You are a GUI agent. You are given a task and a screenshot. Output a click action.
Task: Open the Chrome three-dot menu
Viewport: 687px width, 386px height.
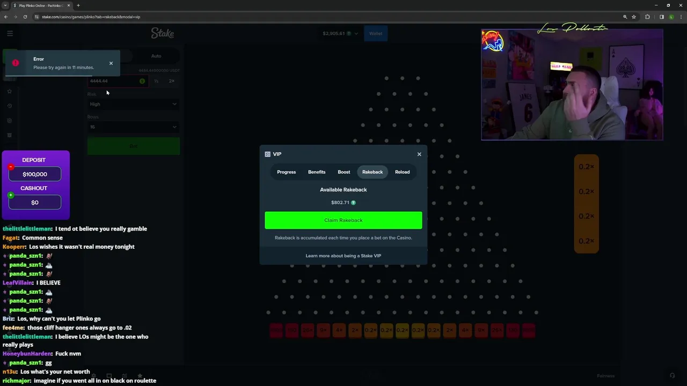click(x=681, y=17)
